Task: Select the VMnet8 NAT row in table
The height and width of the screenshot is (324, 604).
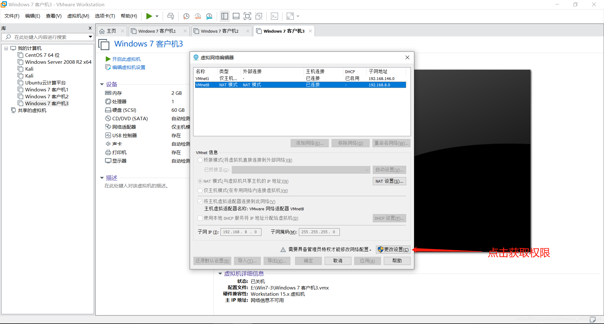Action: (300, 85)
